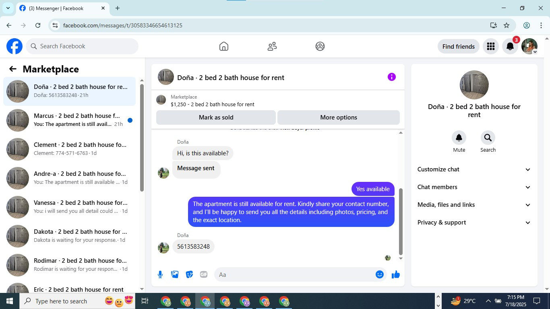Show hidden system tray icons
Image resolution: width=550 pixels, height=309 pixels.
pos(488,301)
